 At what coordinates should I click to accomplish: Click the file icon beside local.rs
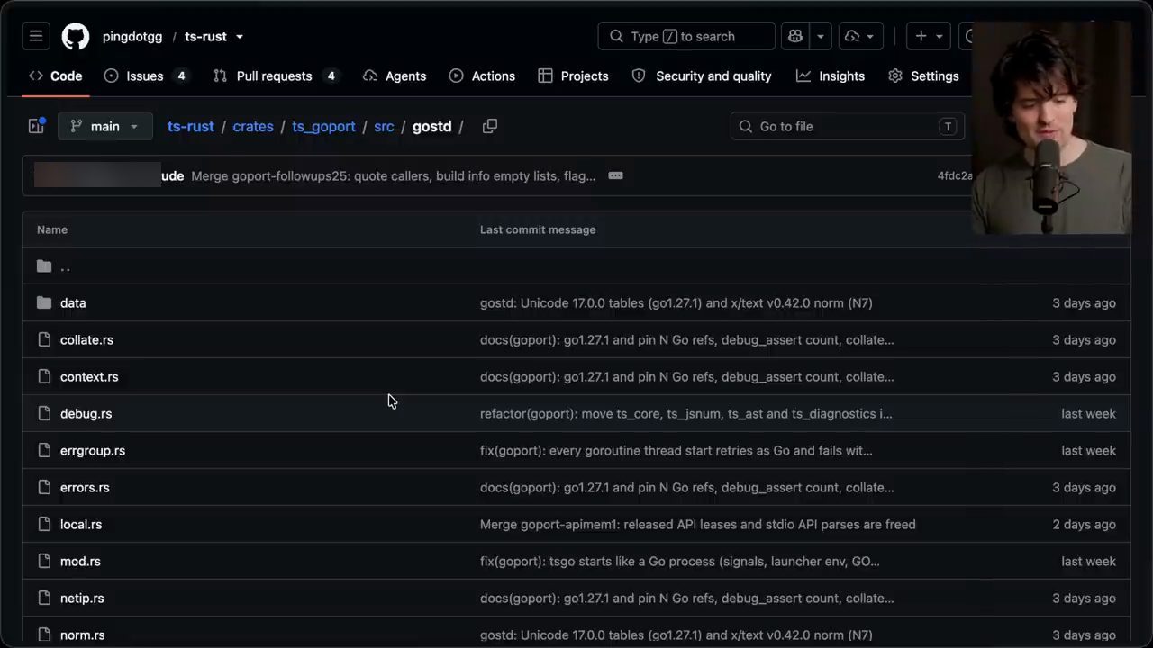pos(44,524)
